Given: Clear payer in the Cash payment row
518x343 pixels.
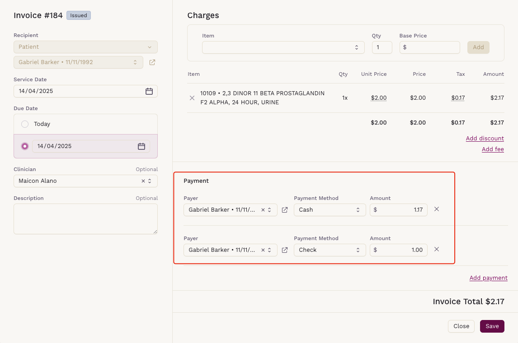Looking at the screenshot, I should click(x=263, y=210).
